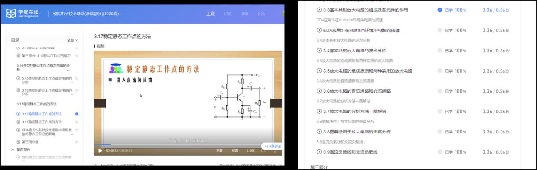Open the 成绩 tab
537x170 pixels.
click(244, 14)
